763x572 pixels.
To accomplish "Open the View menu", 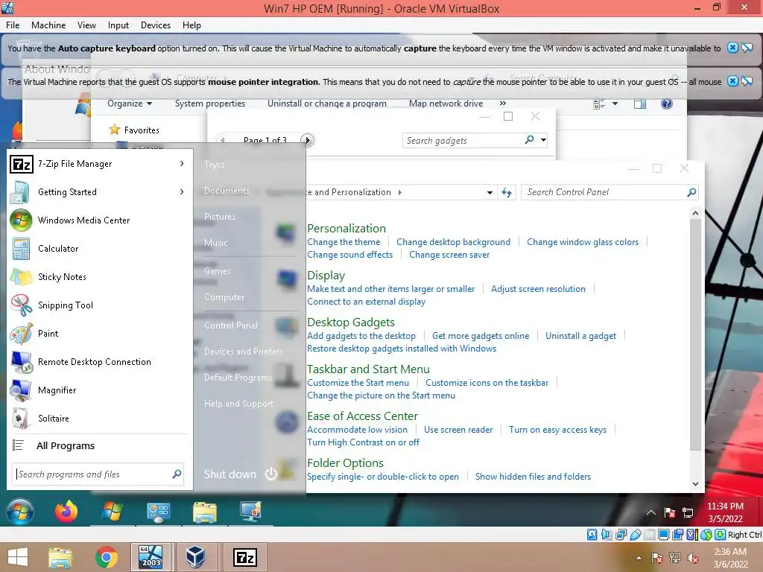I will 86,25.
